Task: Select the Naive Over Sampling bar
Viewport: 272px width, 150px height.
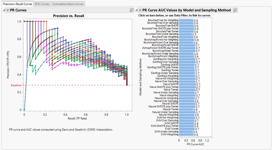Action: (187, 81)
